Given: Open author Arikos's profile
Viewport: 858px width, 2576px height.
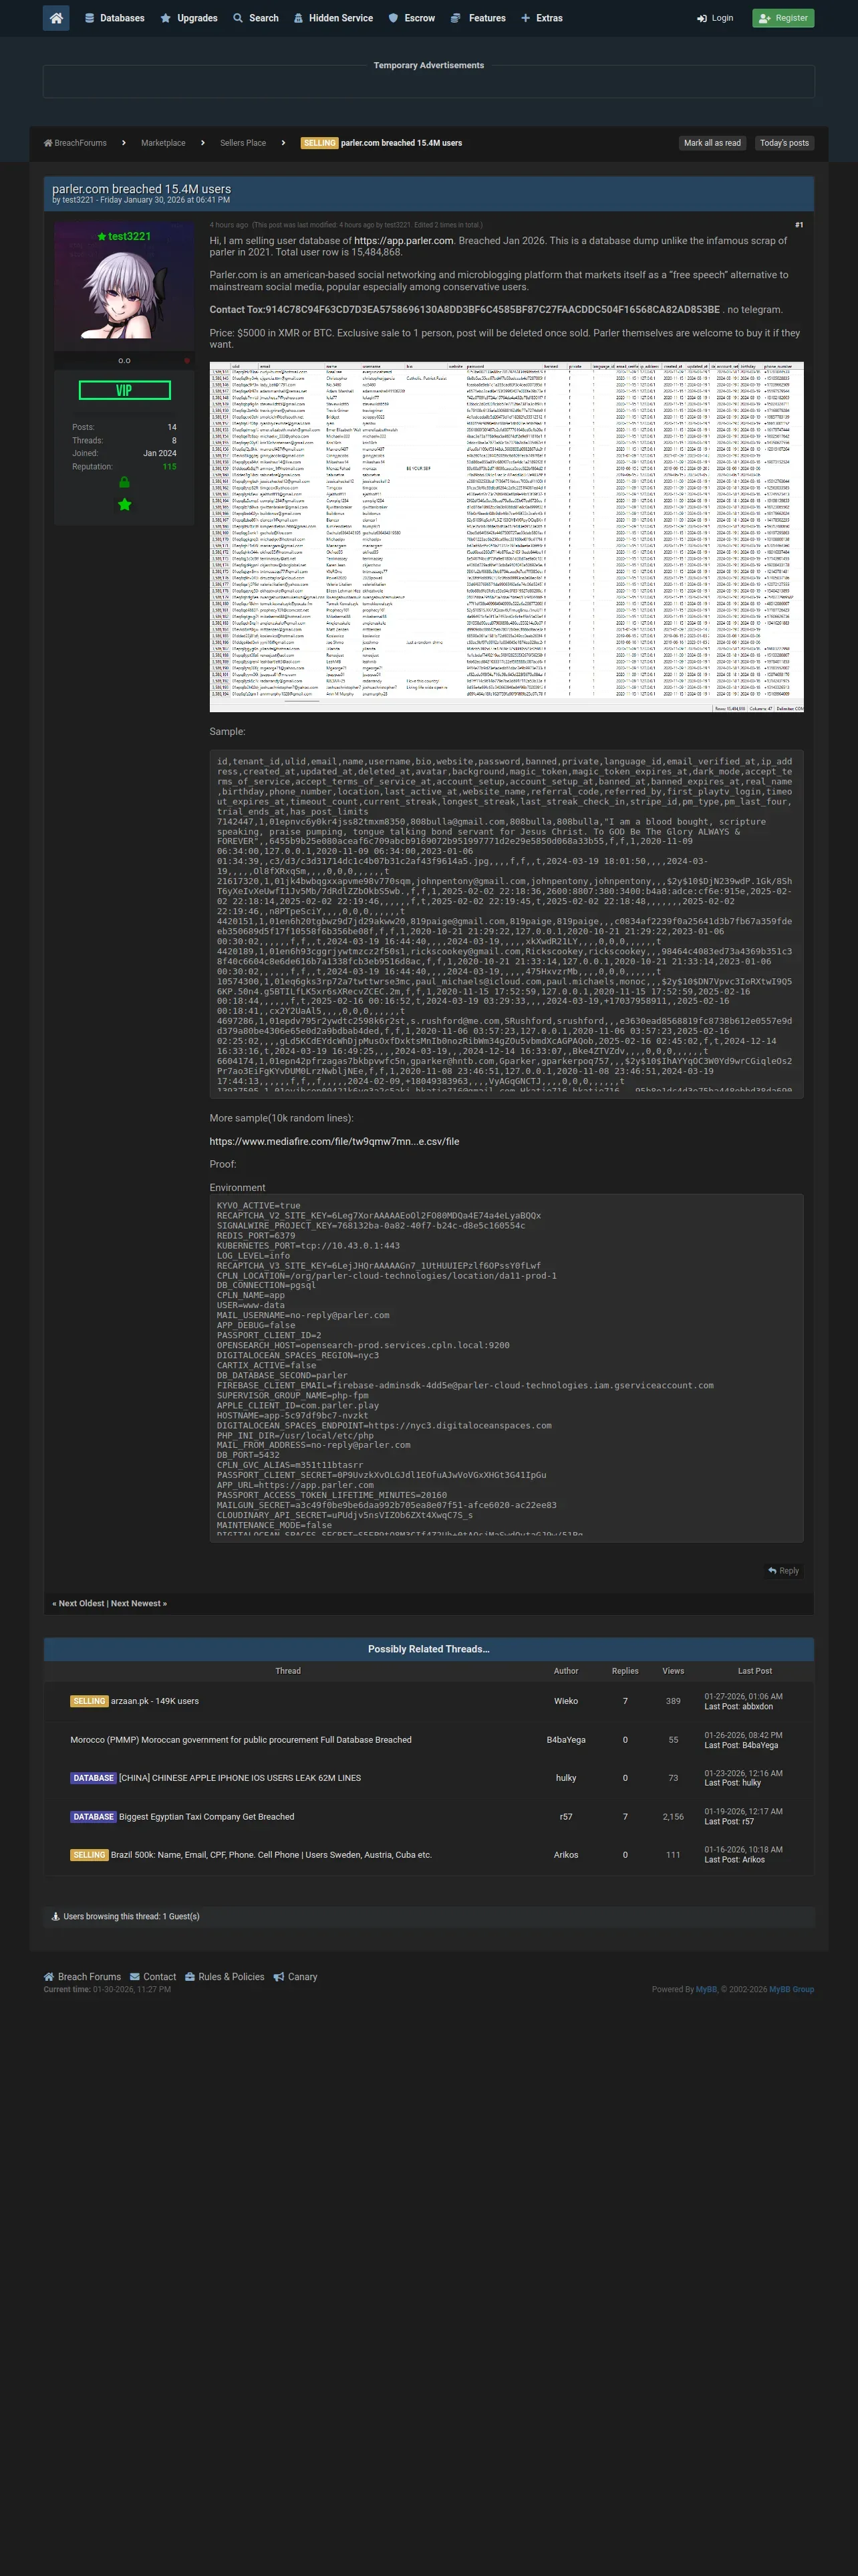Looking at the screenshot, I should tap(565, 1855).
